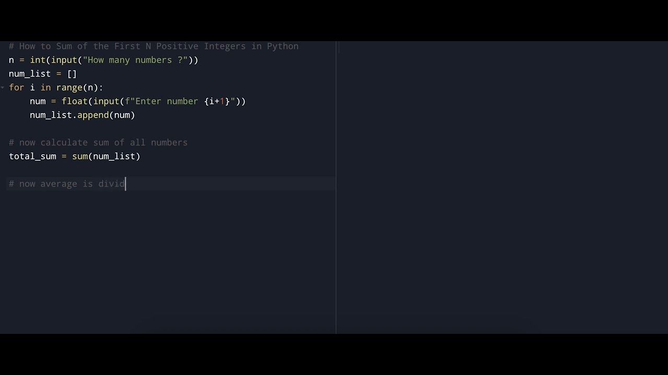Click the "total_sum = sum(num_list)" line
This screenshot has height=375, width=668.
pyautogui.click(x=75, y=156)
